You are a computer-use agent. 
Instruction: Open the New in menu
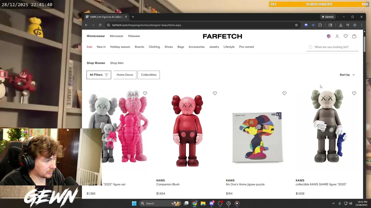101,47
